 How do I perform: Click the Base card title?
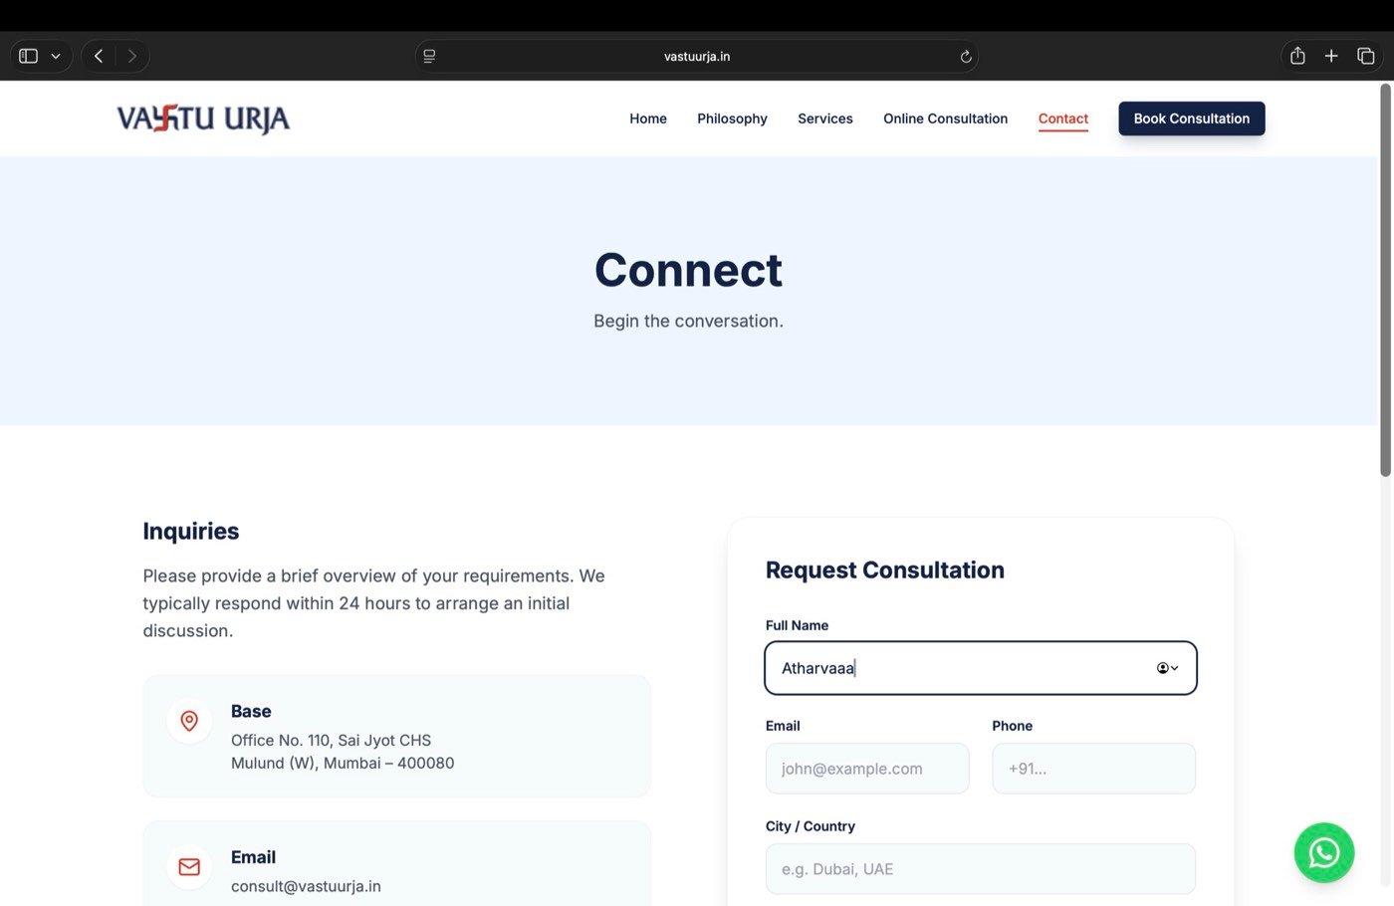pos(251,711)
